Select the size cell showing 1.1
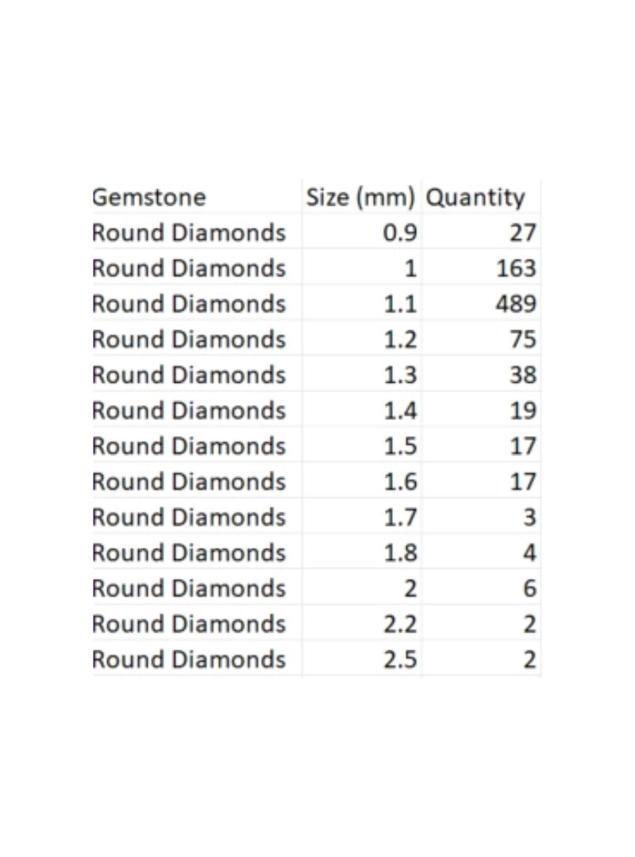Screen dimensions: 635x857 (400, 304)
